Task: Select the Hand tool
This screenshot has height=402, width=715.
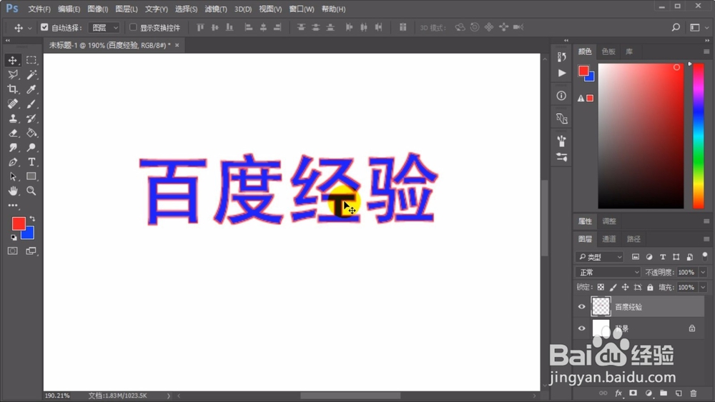Action: coord(12,191)
